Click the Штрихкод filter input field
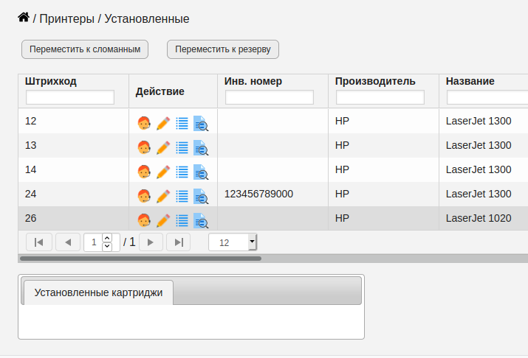The height and width of the screenshot is (358, 528). tap(70, 97)
